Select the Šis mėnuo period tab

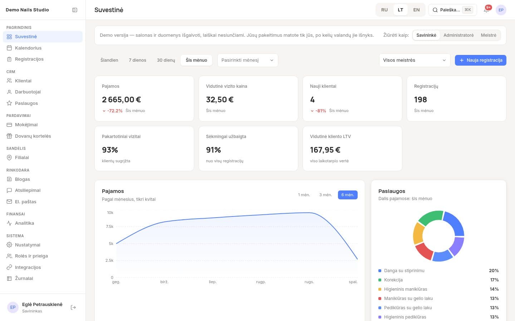tap(196, 60)
